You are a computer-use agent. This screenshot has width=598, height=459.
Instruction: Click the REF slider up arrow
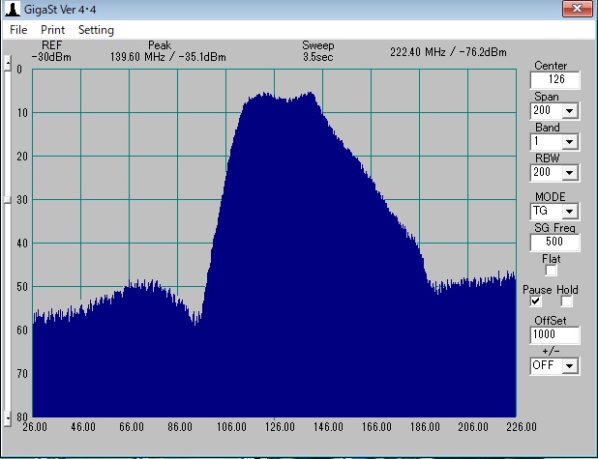click(8, 63)
